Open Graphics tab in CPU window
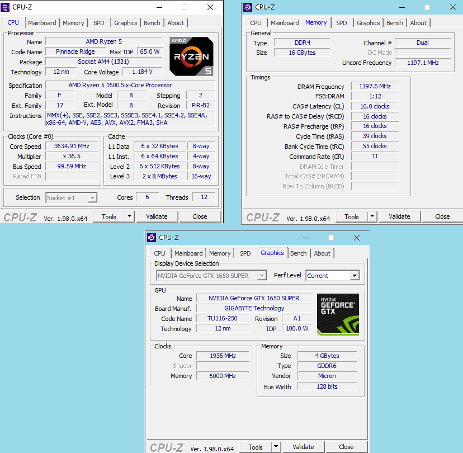Screen dimensions: 463x453 (x=125, y=23)
